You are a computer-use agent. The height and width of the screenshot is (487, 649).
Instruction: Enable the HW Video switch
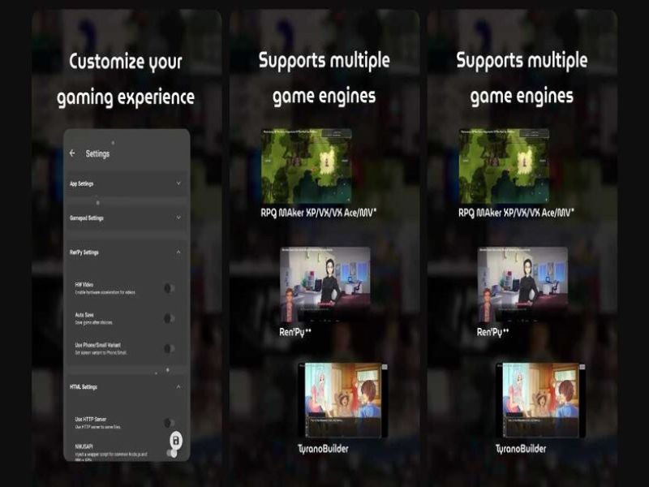coord(169,288)
